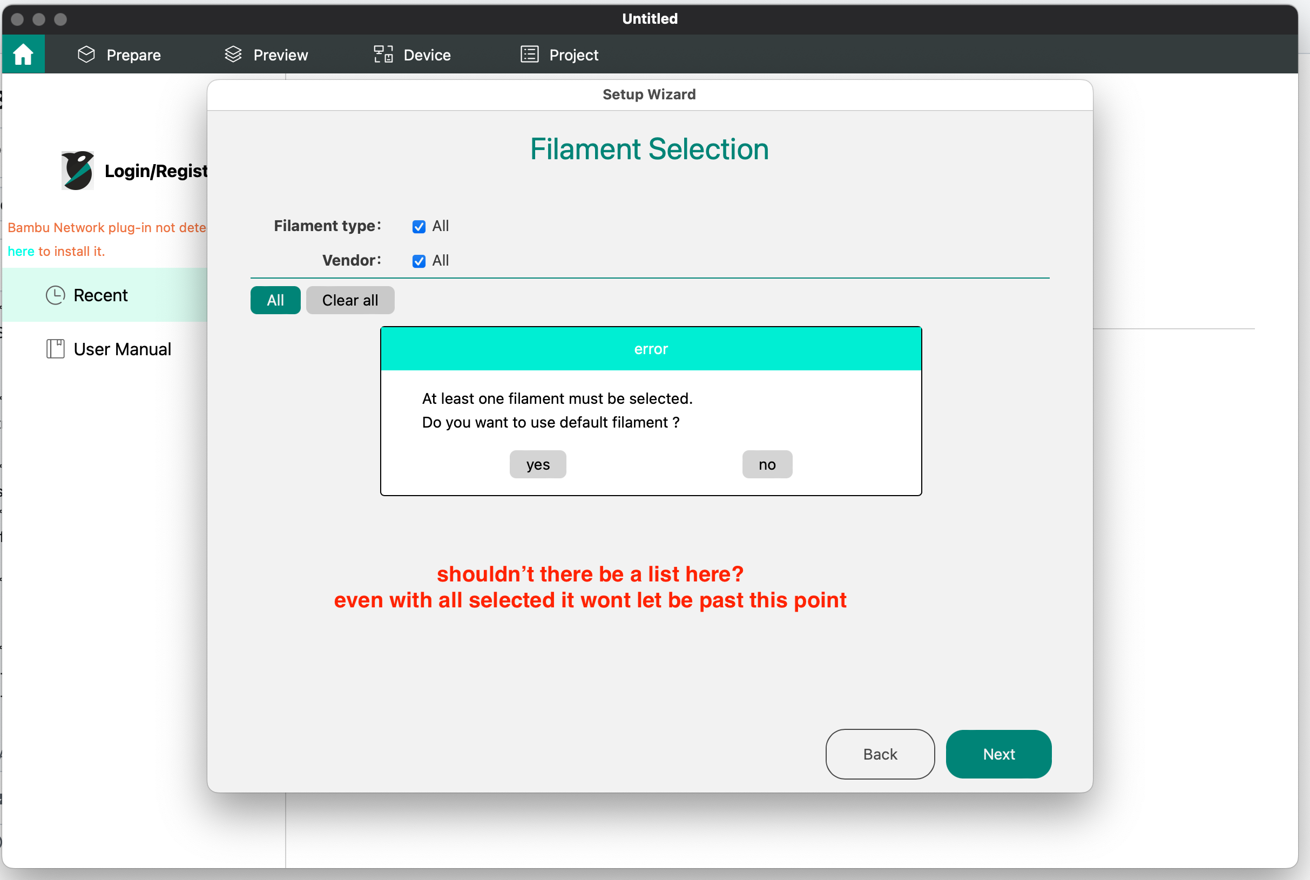Uncheck the Vendor All checkbox
The width and height of the screenshot is (1310, 880).
[x=418, y=261]
